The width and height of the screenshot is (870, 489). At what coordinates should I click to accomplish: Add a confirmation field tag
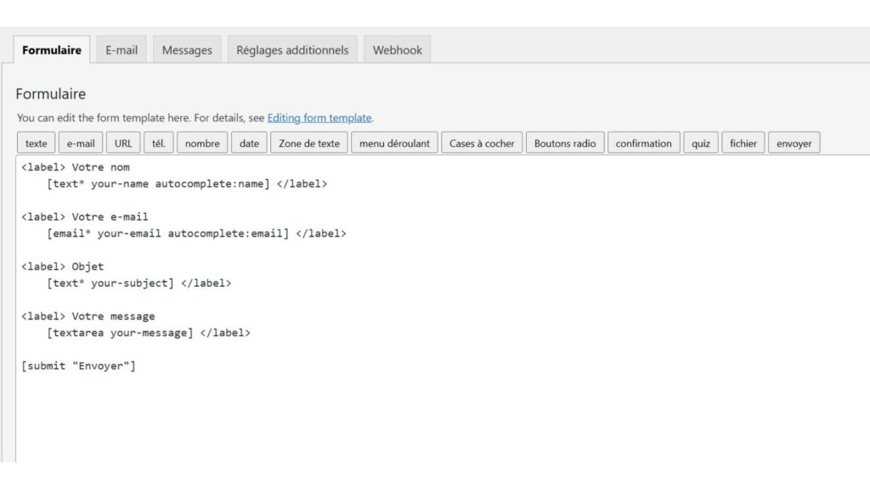[643, 143]
